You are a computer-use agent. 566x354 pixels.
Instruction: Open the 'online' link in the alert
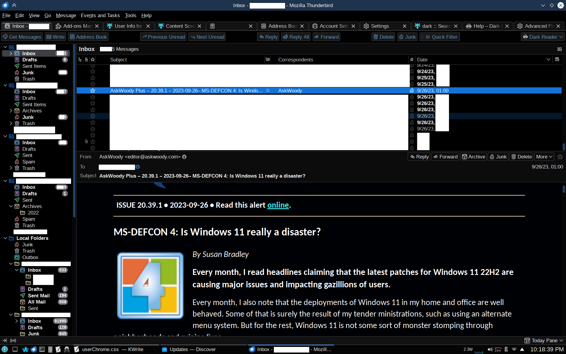[x=278, y=205]
